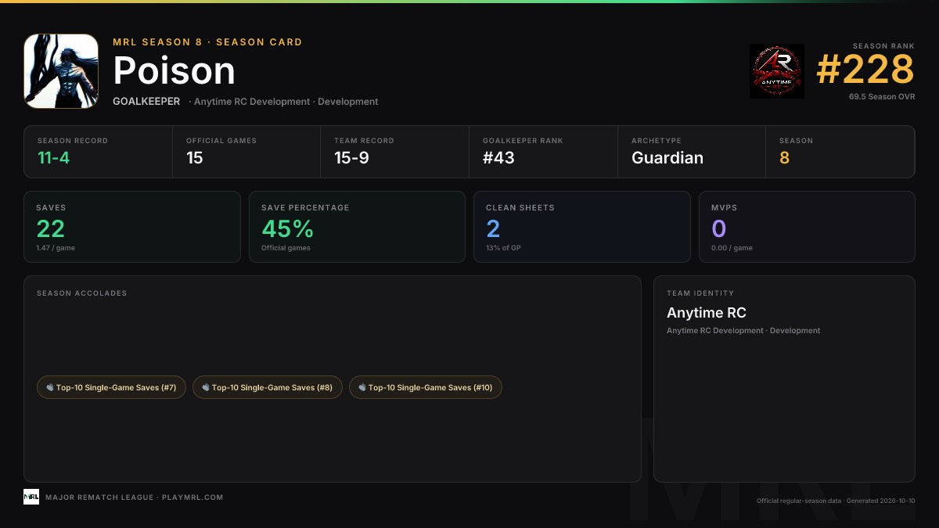The width and height of the screenshot is (939, 528).
Task: Click the "SEASON ACCOLADES" section label
Action: 81,293
